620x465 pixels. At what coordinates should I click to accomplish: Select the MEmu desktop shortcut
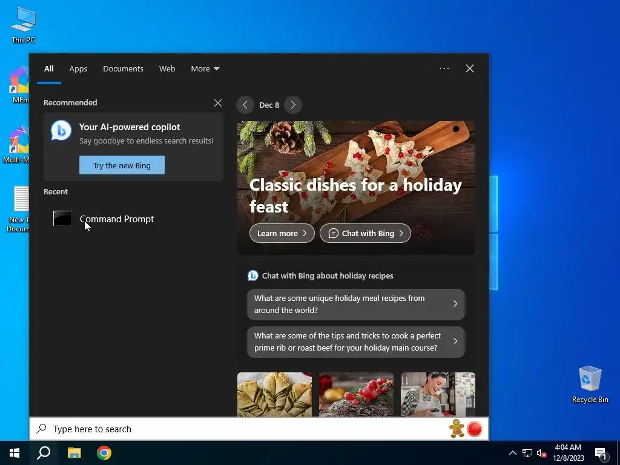[x=19, y=84]
